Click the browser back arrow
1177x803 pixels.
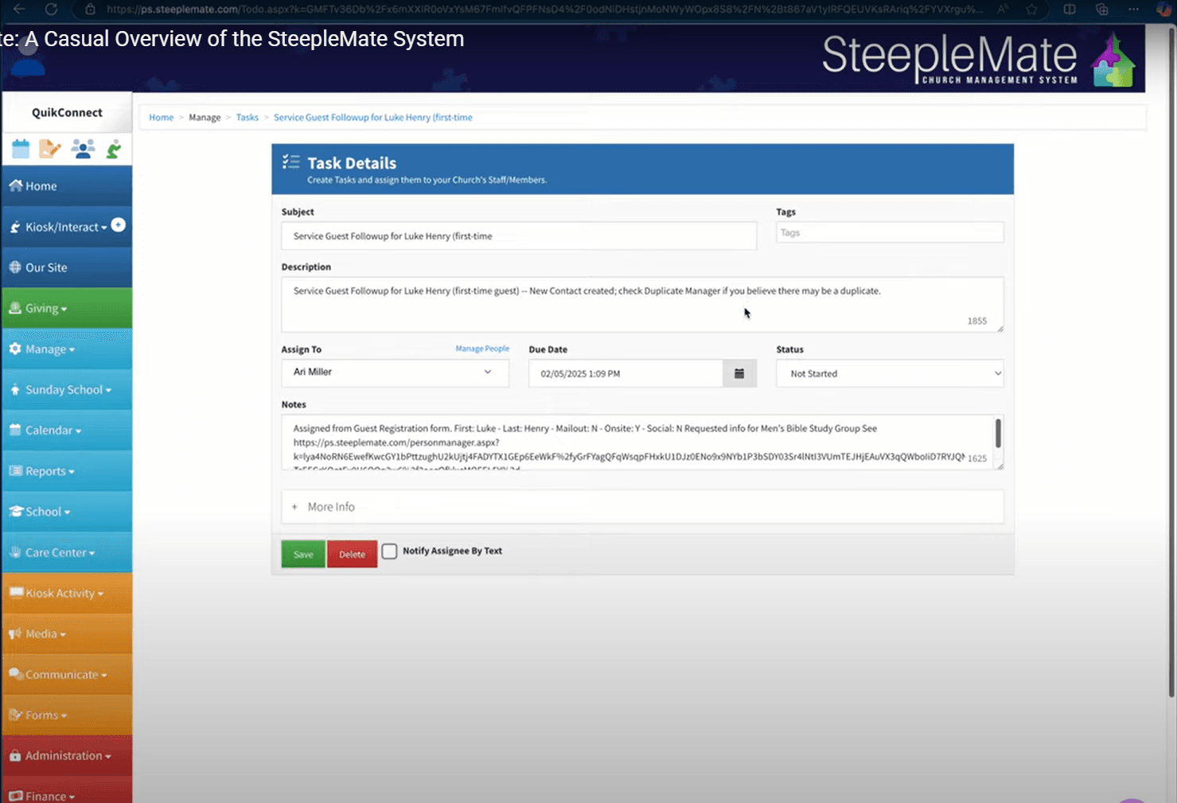click(19, 9)
